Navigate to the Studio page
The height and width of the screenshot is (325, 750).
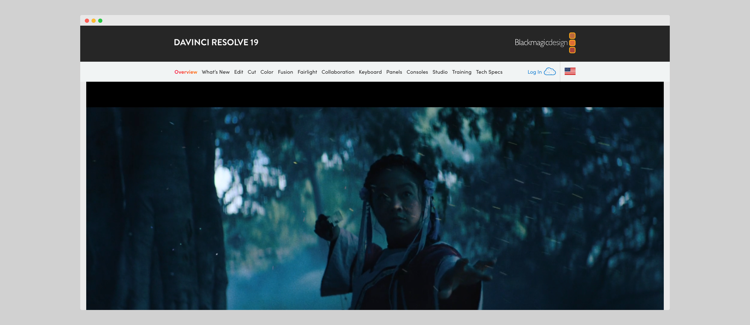pos(440,72)
